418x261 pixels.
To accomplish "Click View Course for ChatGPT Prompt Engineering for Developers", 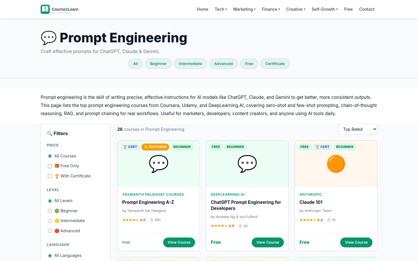I will 268,242.
